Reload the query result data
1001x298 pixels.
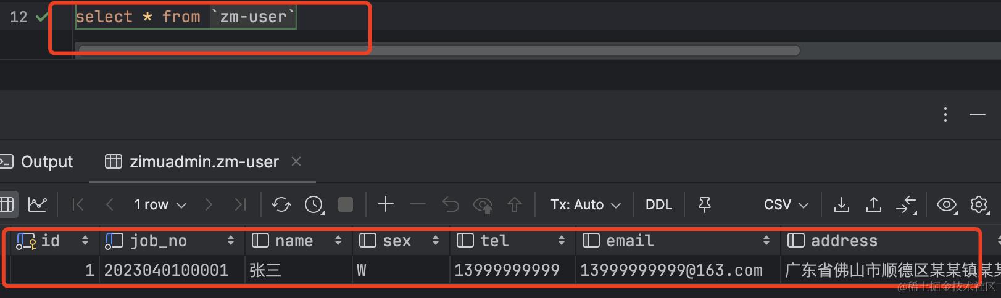[x=281, y=204]
